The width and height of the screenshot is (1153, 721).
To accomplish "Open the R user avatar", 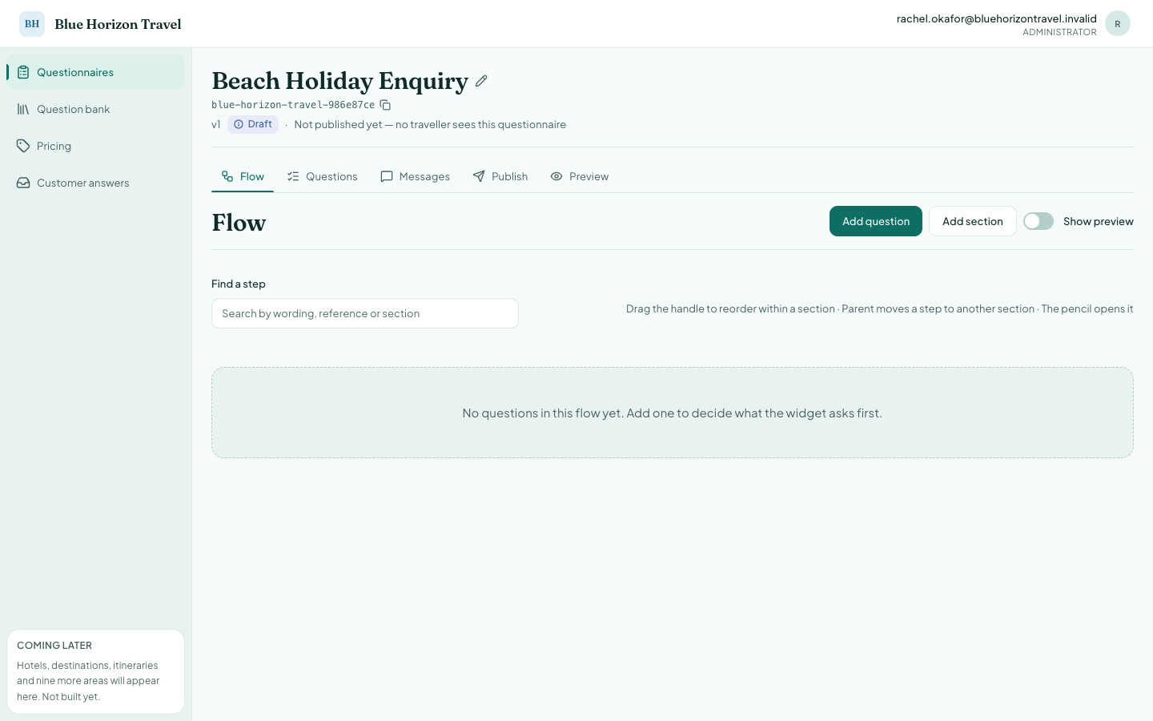I will 1118,24.
